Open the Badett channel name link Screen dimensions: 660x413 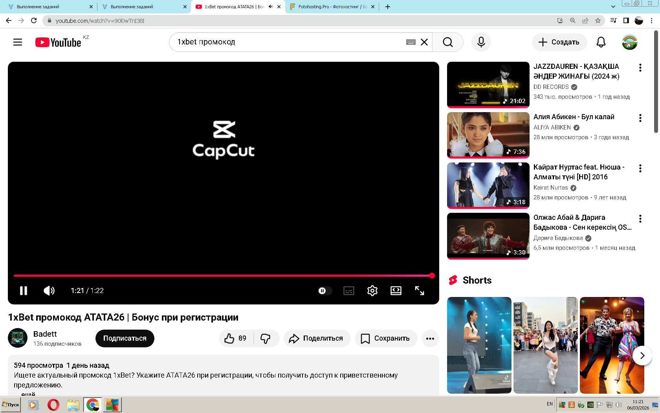point(45,334)
